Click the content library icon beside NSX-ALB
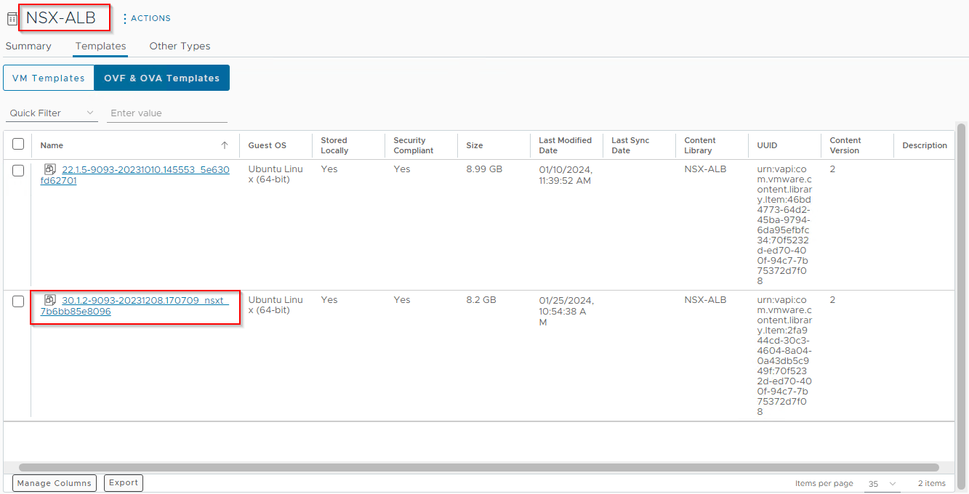This screenshot has height=494, width=969. [12, 19]
